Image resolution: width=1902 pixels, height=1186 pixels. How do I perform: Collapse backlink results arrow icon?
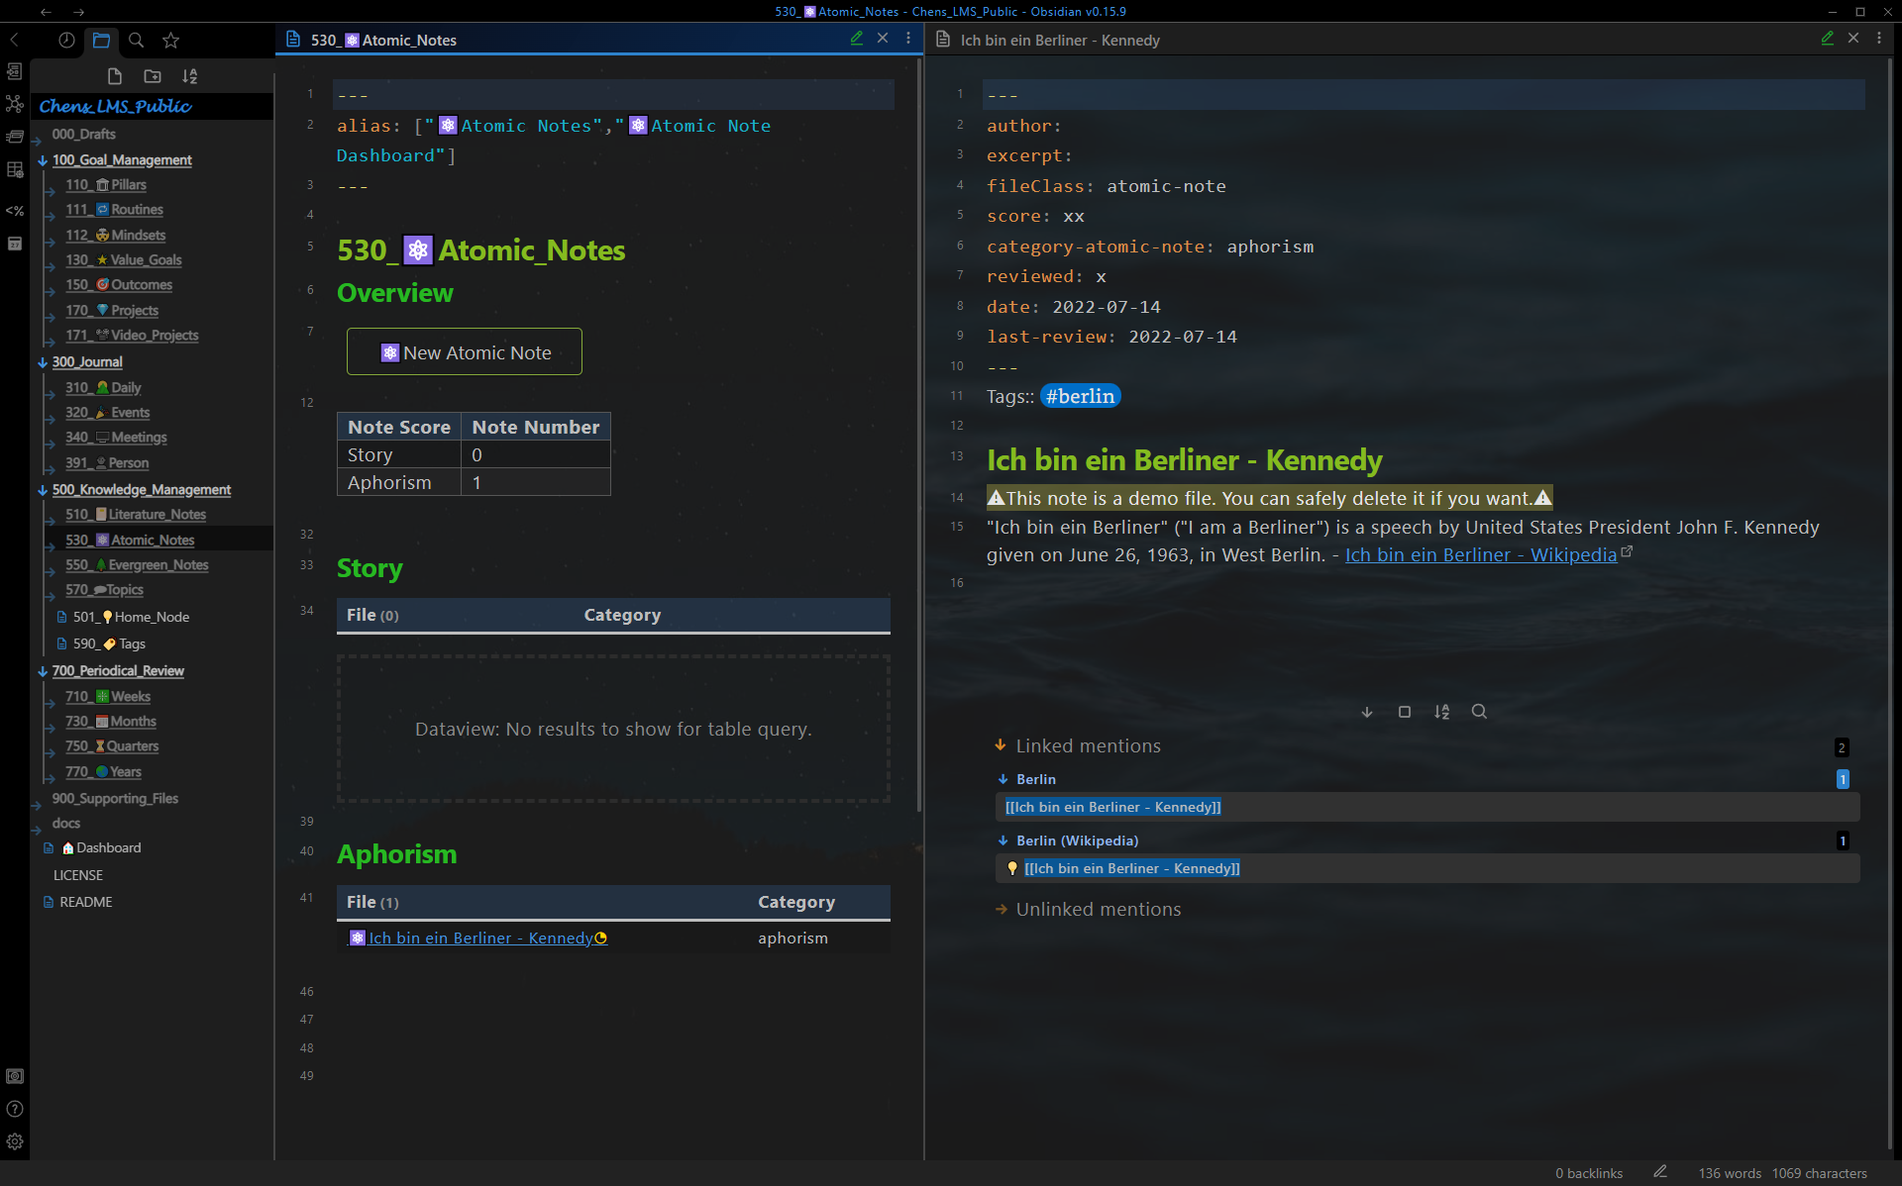tap(1367, 712)
